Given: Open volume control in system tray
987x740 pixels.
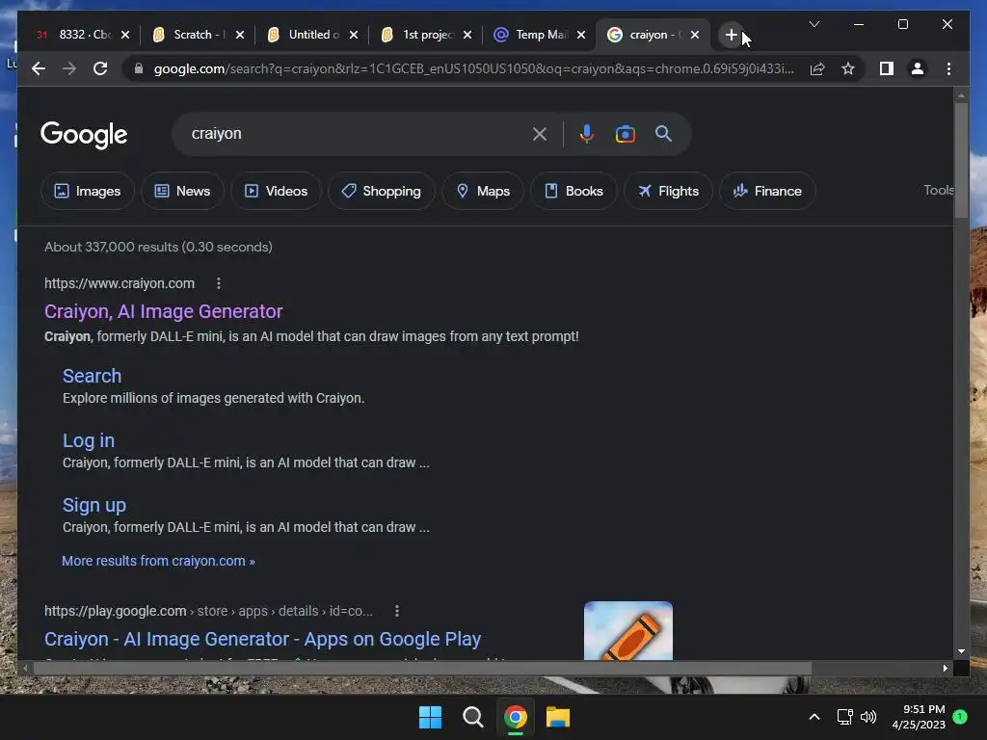Looking at the screenshot, I should [868, 717].
